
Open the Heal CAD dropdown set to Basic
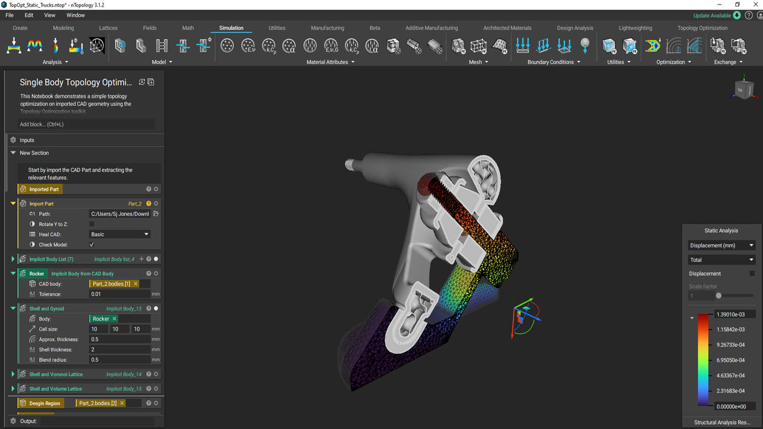coord(120,234)
